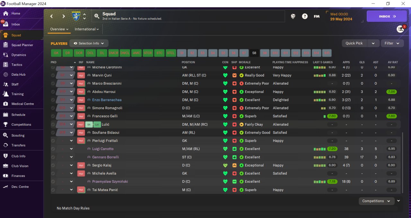Tick the checkbox beside Tai Matea Panić
The width and height of the screenshot is (411, 218).
click(x=53, y=190)
